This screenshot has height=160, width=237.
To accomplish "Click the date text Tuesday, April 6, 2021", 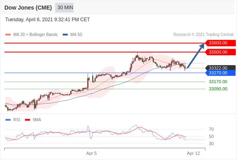I will (x=29, y=20).
